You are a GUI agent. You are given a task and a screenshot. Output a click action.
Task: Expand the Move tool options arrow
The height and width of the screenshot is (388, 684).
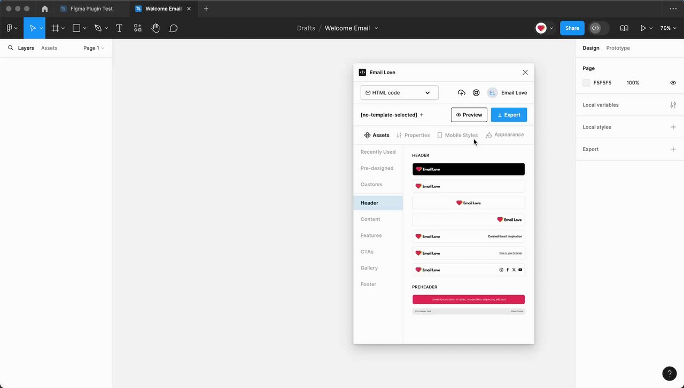[x=41, y=28]
